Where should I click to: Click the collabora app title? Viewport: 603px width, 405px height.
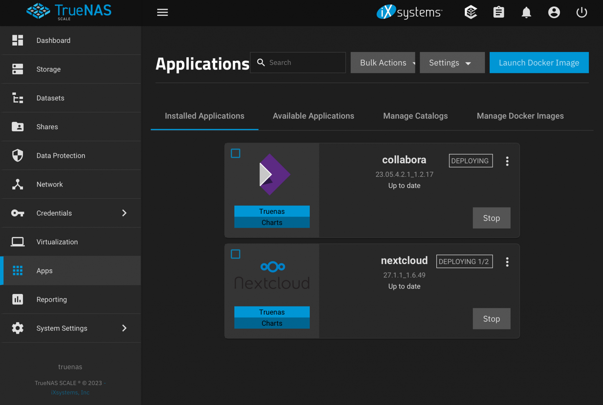point(404,160)
